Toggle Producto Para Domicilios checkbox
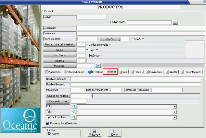The image size is (206, 138). [x=47, y=123]
